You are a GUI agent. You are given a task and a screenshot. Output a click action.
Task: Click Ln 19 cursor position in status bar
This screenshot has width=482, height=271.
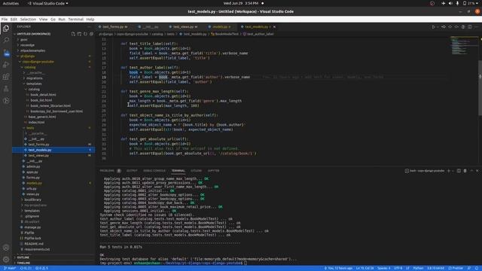pos(365,268)
